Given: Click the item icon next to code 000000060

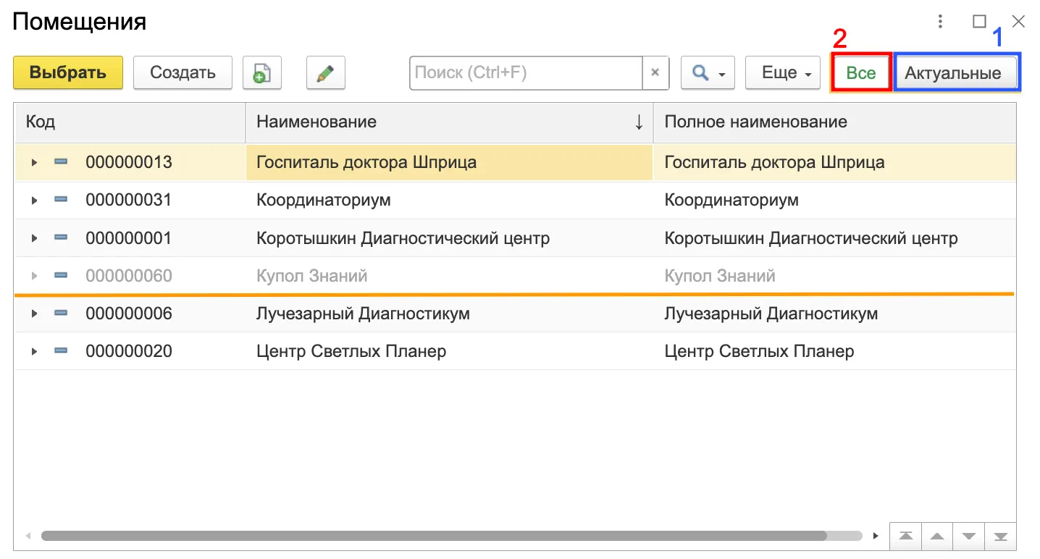Looking at the screenshot, I should coord(61,276).
